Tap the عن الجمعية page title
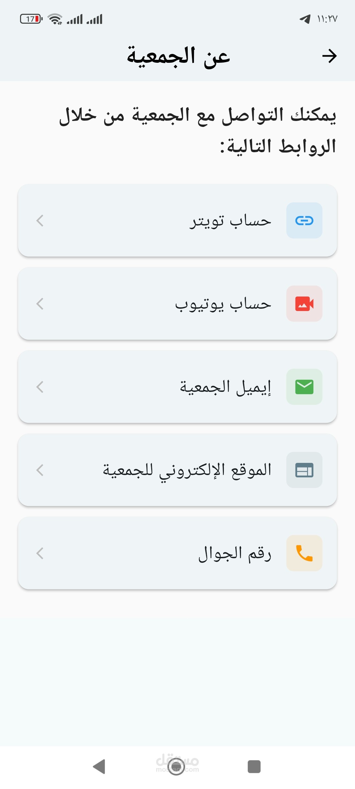Image resolution: width=355 pixels, height=789 pixels. click(x=178, y=56)
